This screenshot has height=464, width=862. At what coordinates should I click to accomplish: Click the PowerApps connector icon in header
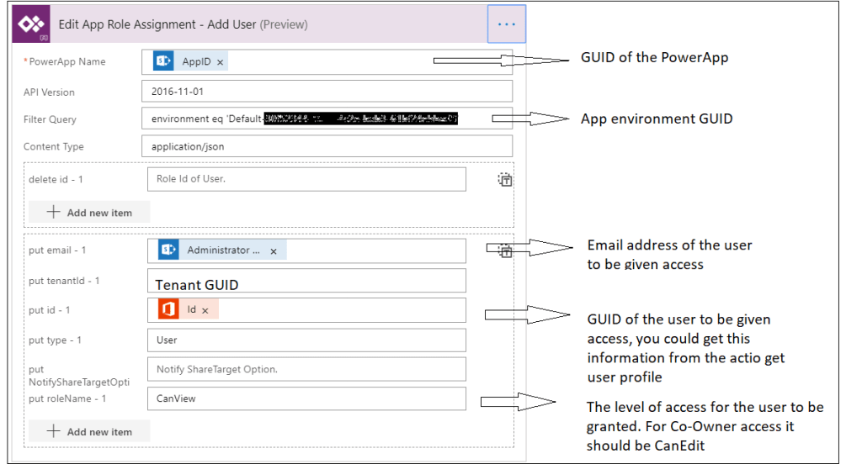[31, 24]
